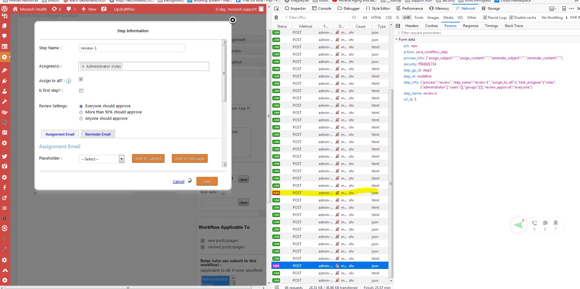Select Anyone should approve radio

click(x=81, y=119)
